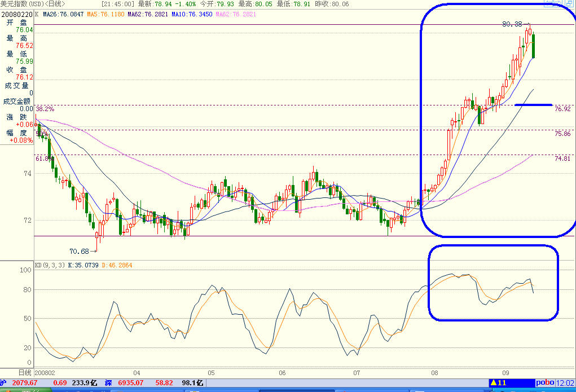Click the 70.68 low price marker
Screen dimensions: 576x392
pyautogui.click(x=79, y=252)
